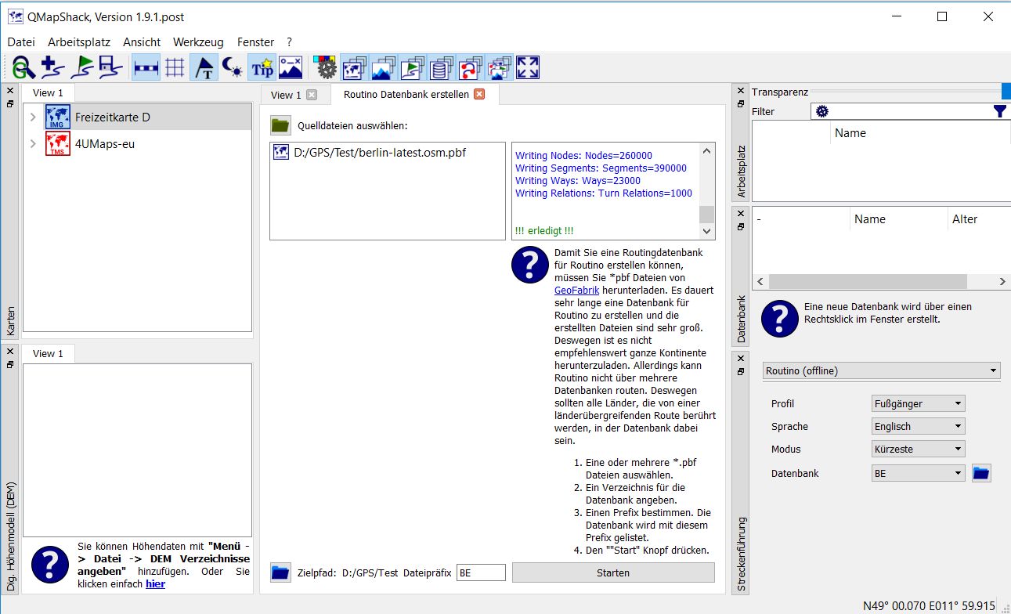The height and width of the screenshot is (614, 1011).
Task: Switch night/day mode
Action: (233, 68)
